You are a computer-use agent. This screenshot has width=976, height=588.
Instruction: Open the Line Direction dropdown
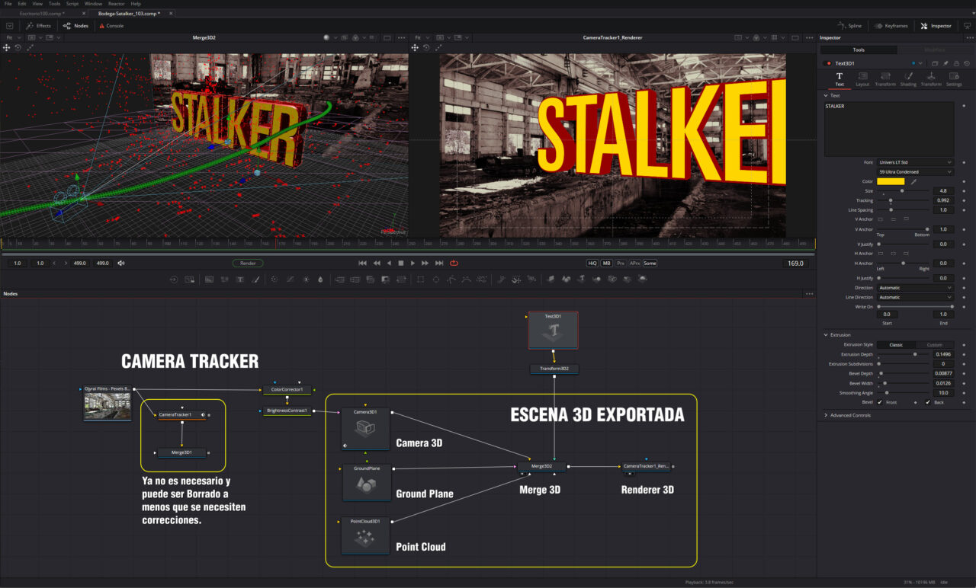point(915,297)
